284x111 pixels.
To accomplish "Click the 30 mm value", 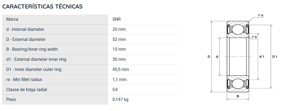I will pos(119,59).
